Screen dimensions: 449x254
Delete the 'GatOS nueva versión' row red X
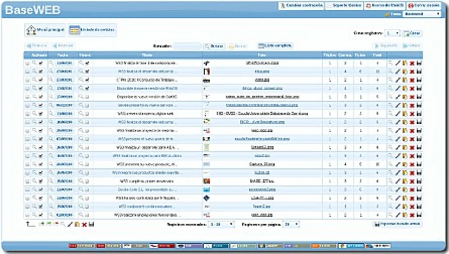pyautogui.click(x=412, y=97)
